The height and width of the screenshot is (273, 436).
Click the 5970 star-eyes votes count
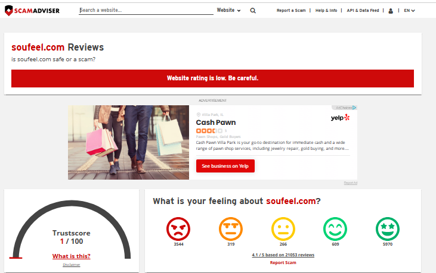pyautogui.click(x=388, y=244)
